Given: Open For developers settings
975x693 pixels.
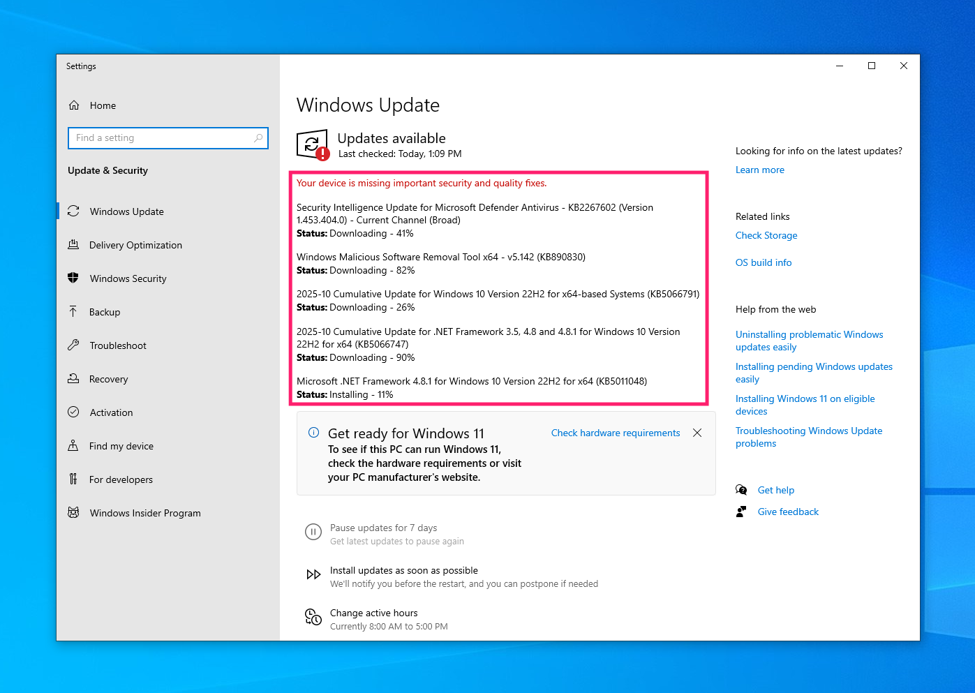Looking at the screenshot, I should pyautogui.click(x=168, y=479).
